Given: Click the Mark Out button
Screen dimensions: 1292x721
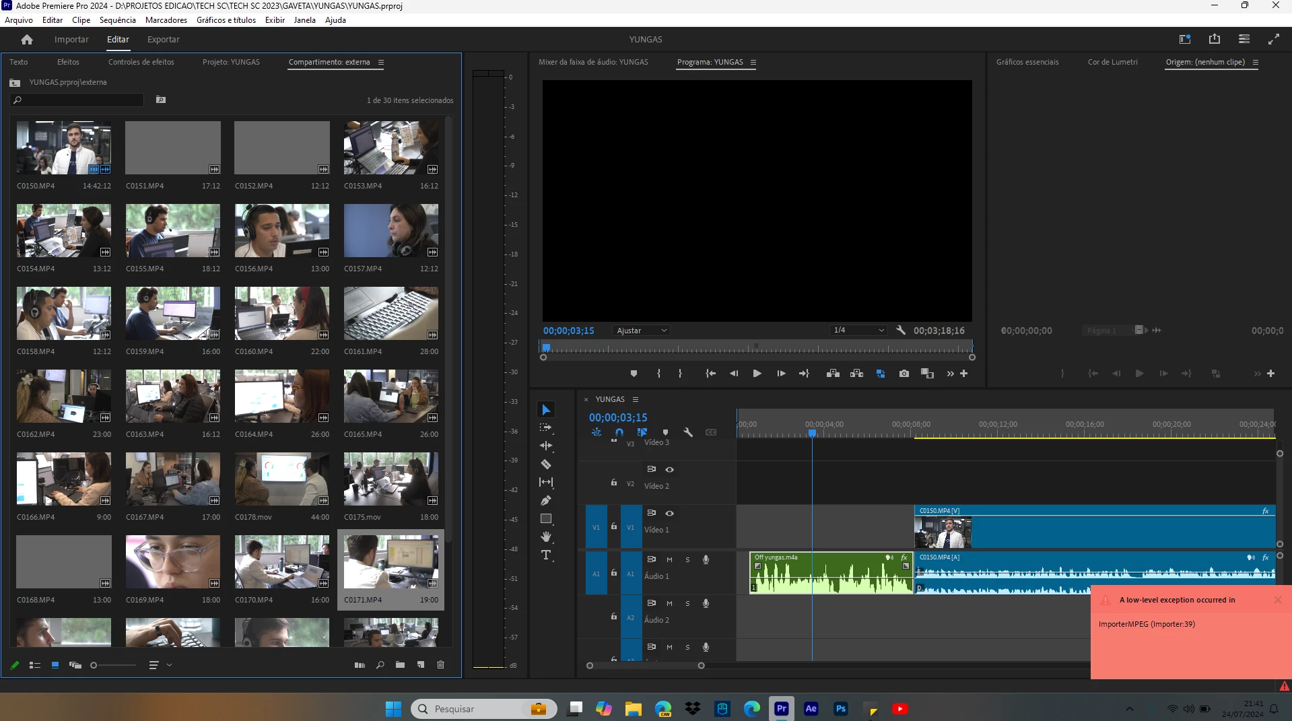Looking at the screenshot, I should [680, 374].
